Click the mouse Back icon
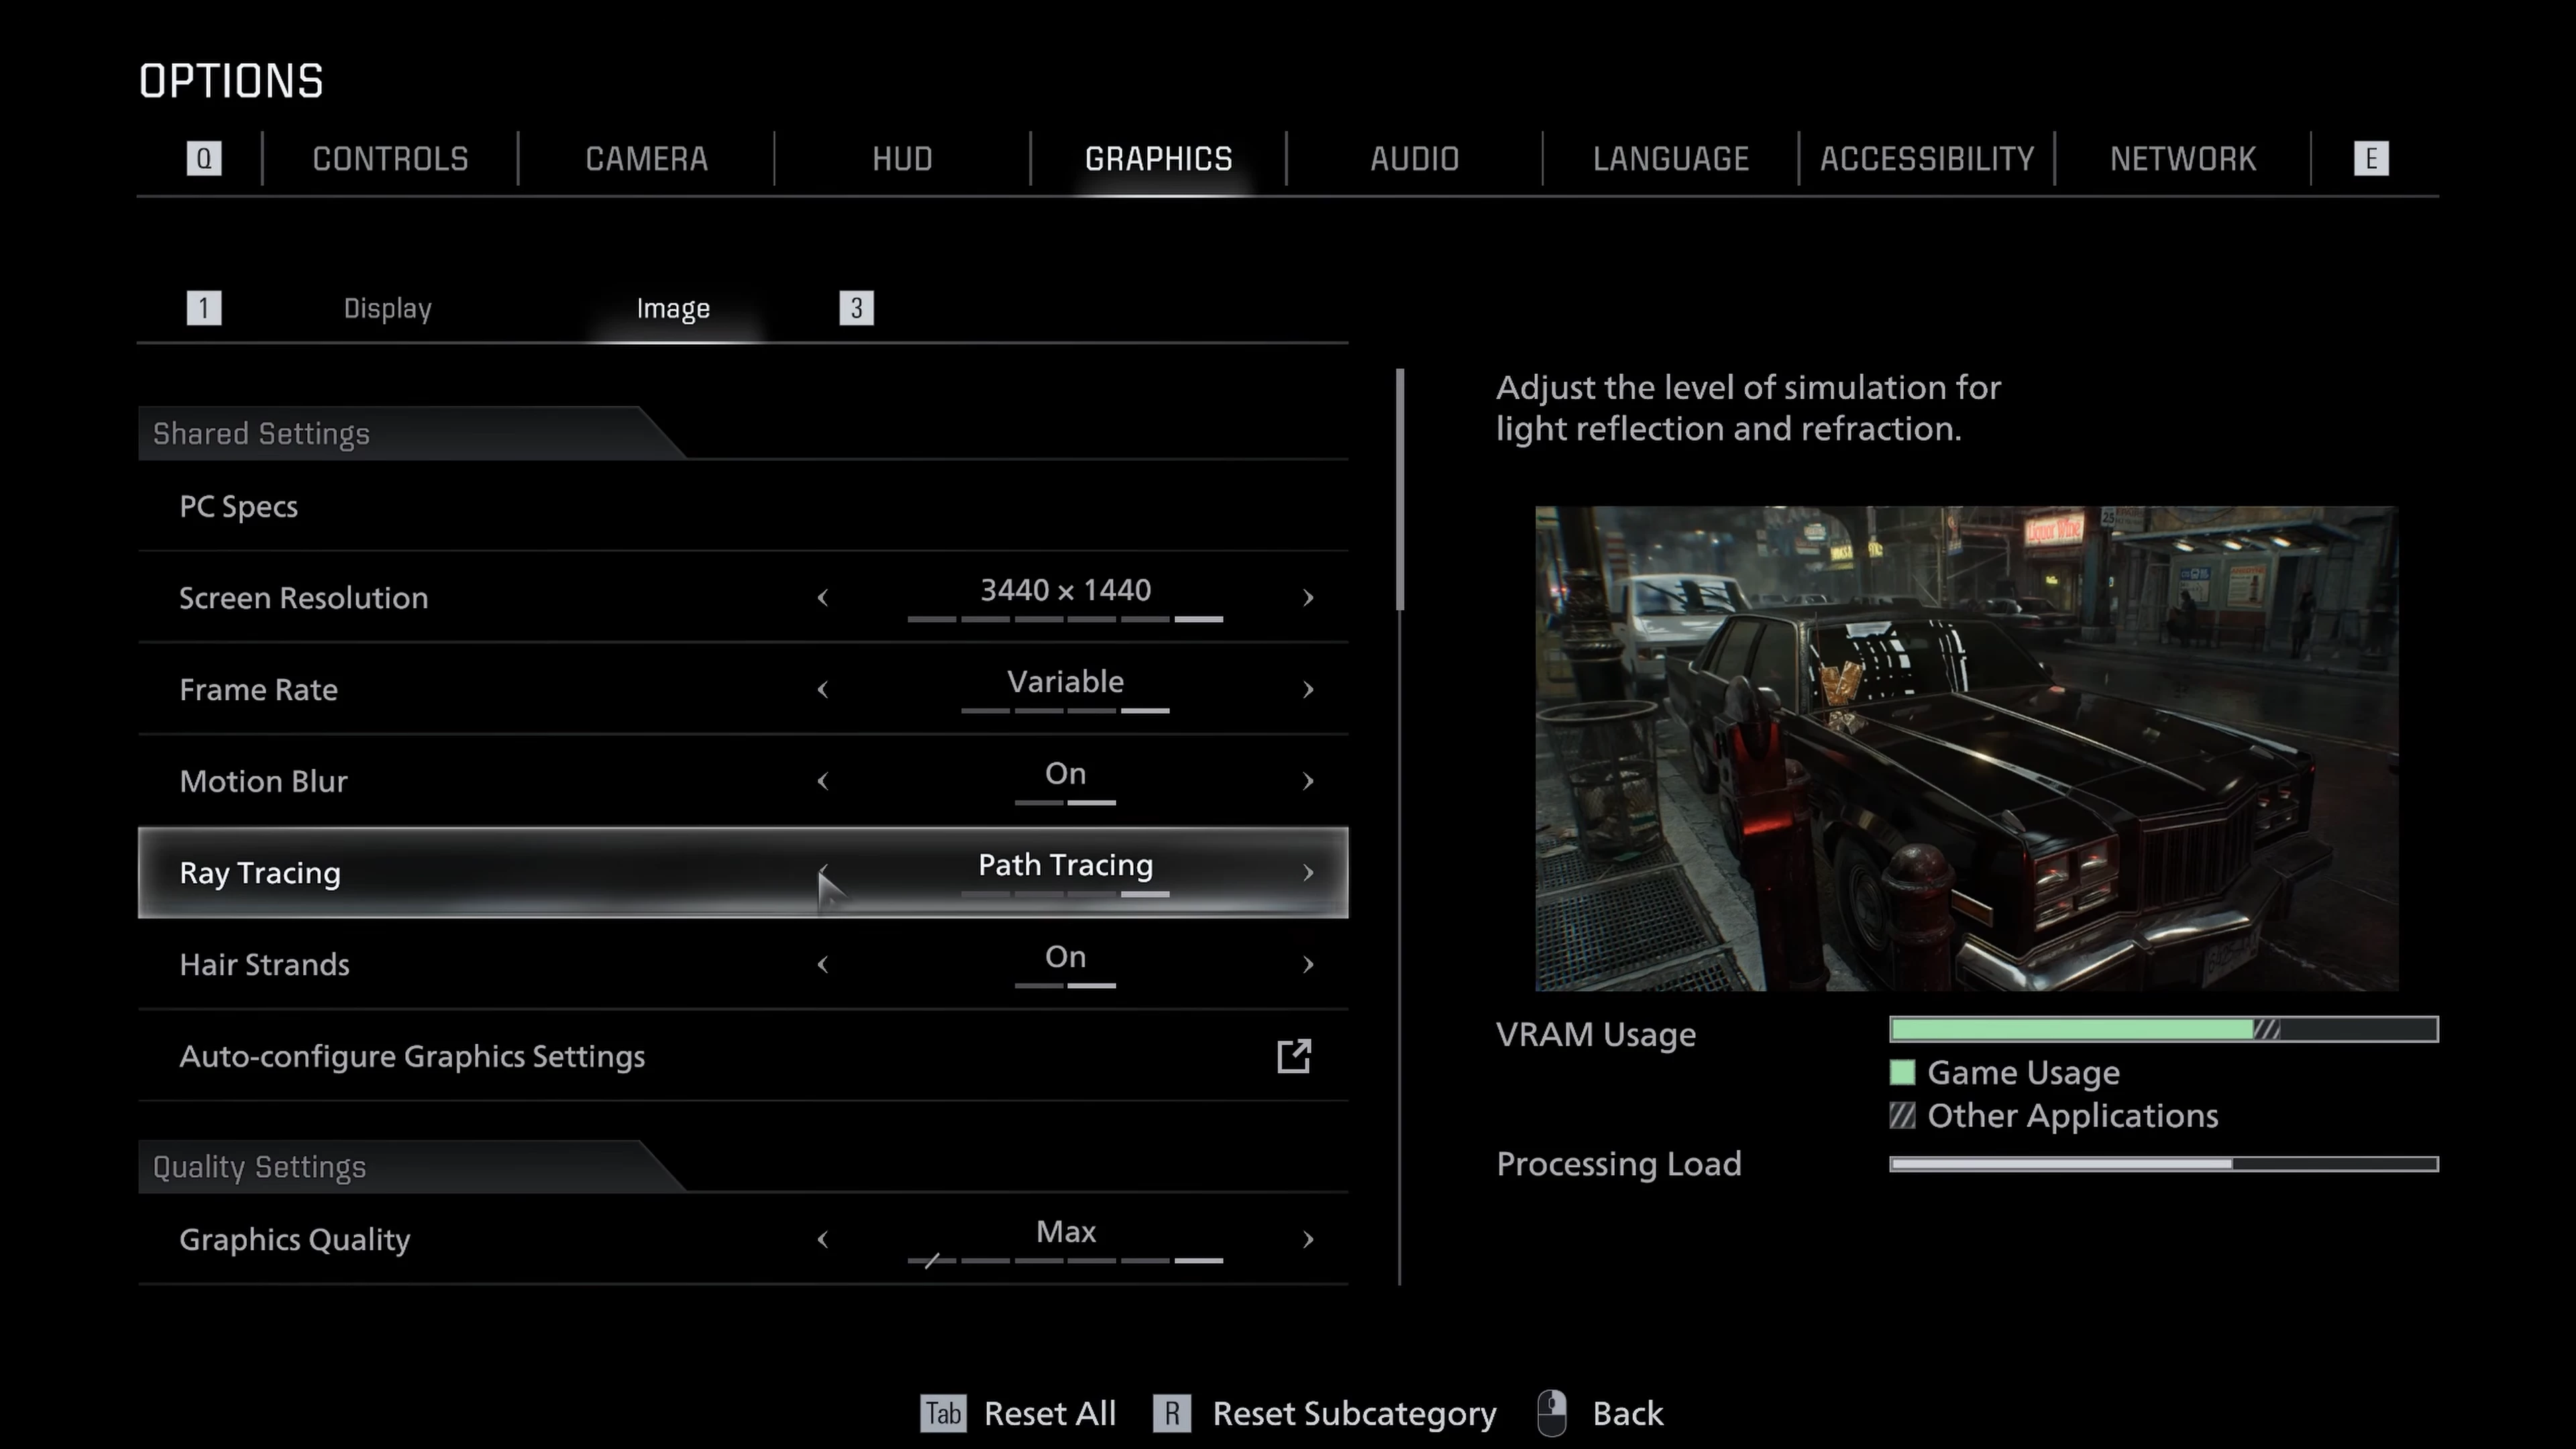Viewport: 2576px width, 1449px height. point(1551,1413)
